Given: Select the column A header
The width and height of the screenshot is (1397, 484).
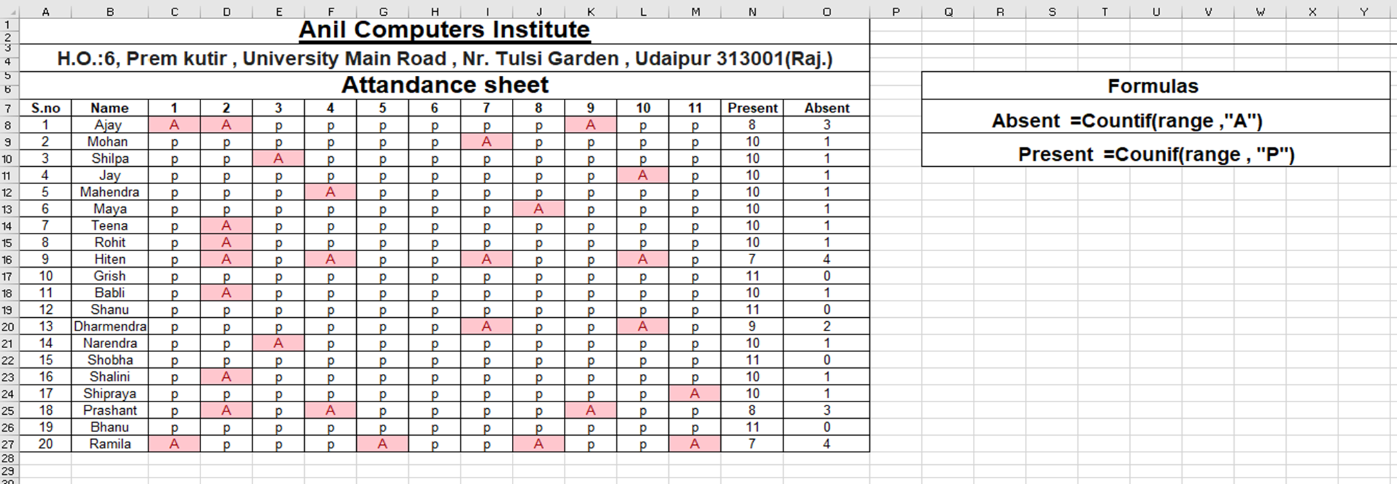Looking at the screenshot, I should [45, 12].
